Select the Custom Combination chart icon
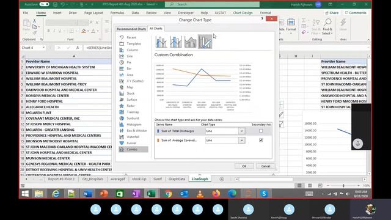Viewport: 391px width, 220px height. [x=205, y=42]
